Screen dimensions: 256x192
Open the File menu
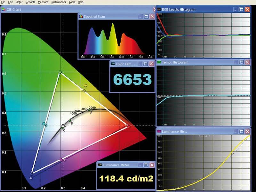(x=3, y=2)
